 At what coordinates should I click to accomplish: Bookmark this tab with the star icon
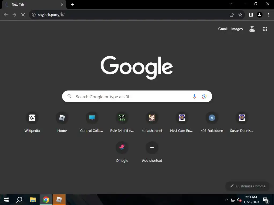(240, 15)
